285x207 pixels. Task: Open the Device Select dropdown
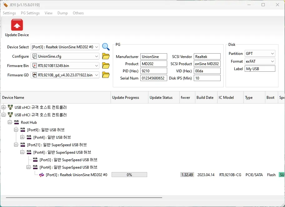tap(97, 47)
